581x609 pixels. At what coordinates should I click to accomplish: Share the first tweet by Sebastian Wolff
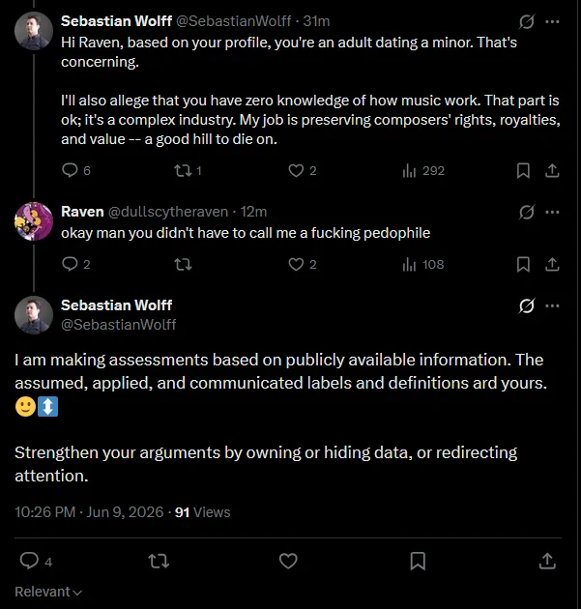click(x=552, y=170)
